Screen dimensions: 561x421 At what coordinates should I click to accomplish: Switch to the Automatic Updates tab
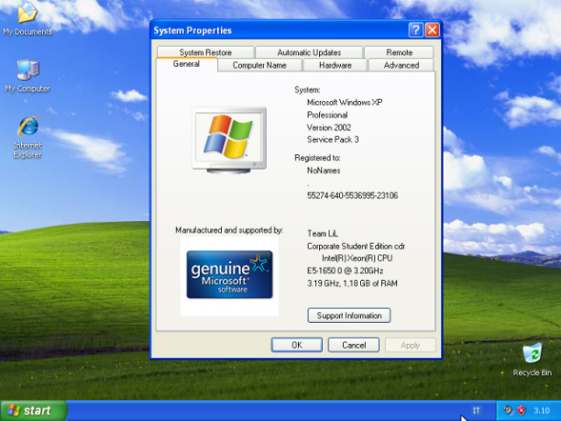point(309,52)
